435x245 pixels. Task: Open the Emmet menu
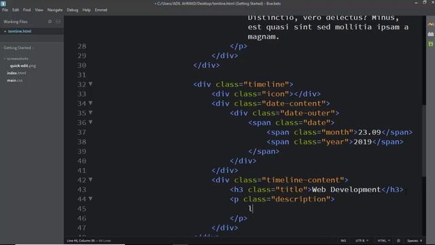tap(101, 10)
